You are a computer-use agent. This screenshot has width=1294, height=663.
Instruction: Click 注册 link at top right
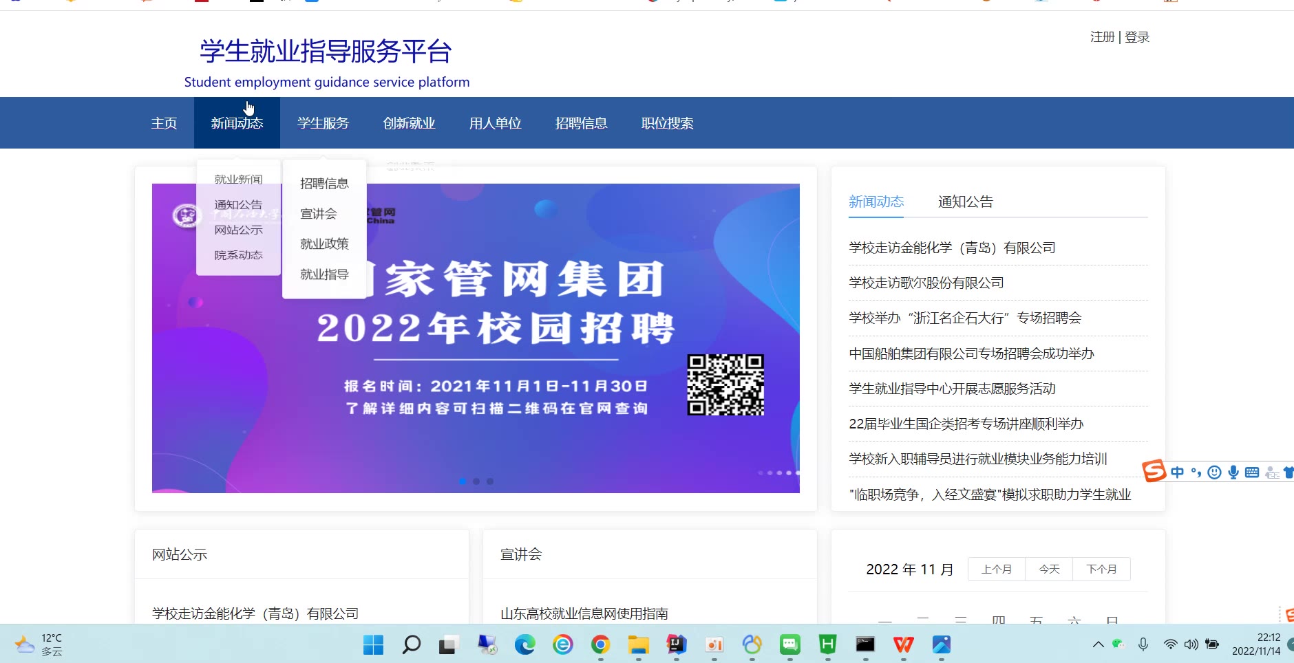(1102, 37)
